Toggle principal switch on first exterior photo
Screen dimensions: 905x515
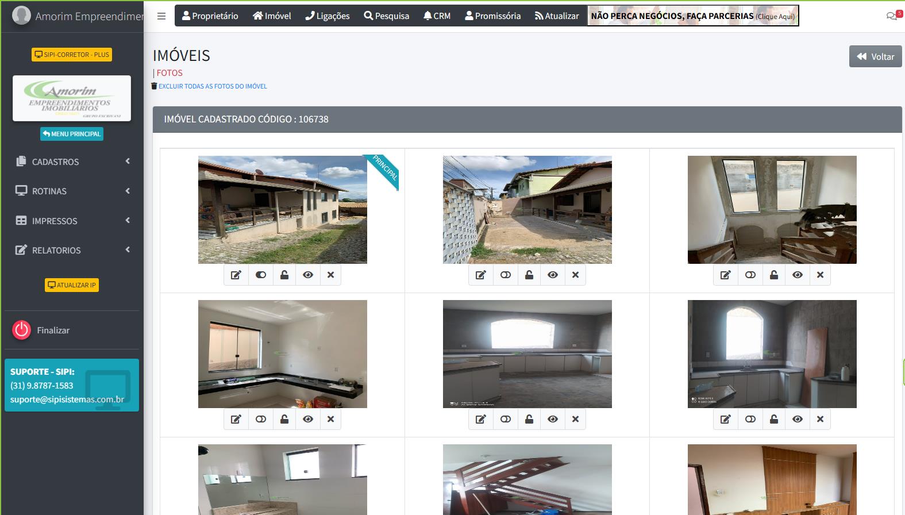(261, 275)
